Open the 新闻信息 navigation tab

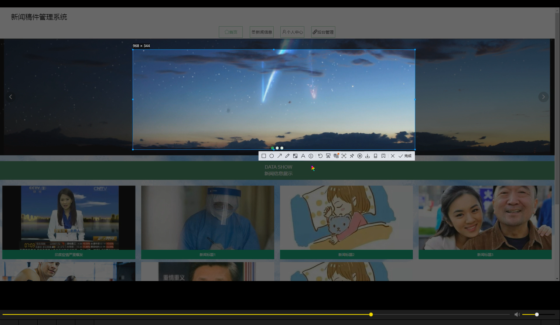click(x=262, y=32)
